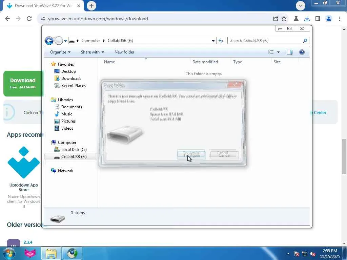
Task: Open Windows Explorer taskbar icon
Action: click(x=51, y=253)
